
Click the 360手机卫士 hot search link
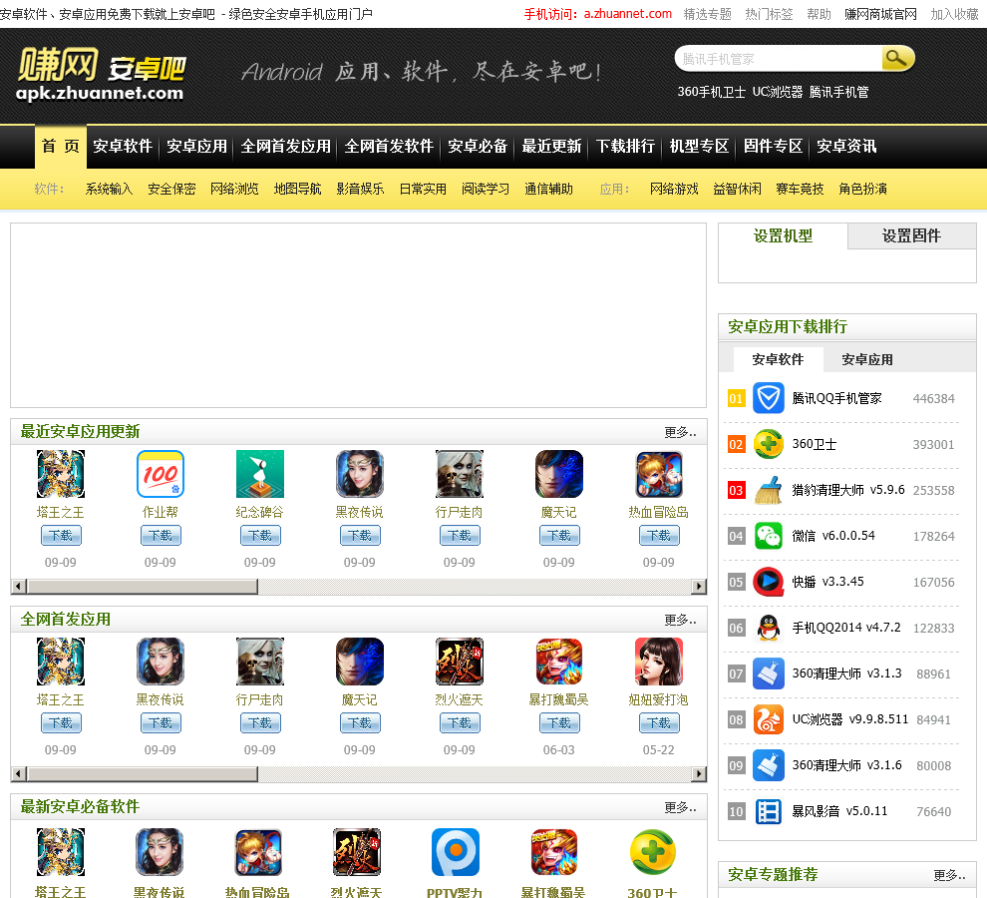711,92
